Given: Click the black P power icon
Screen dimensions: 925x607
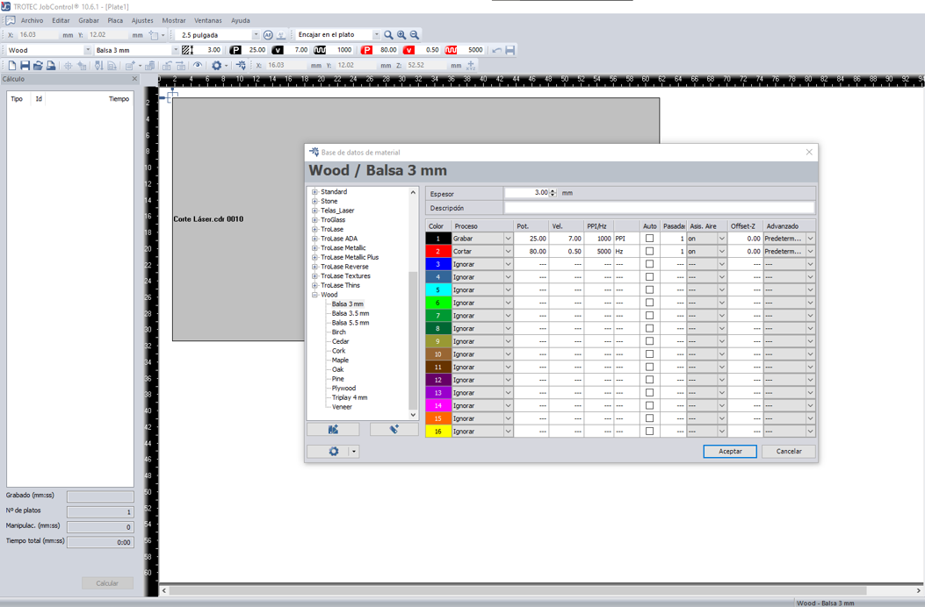Looking at the screenshot, I should tap(235, 50).
